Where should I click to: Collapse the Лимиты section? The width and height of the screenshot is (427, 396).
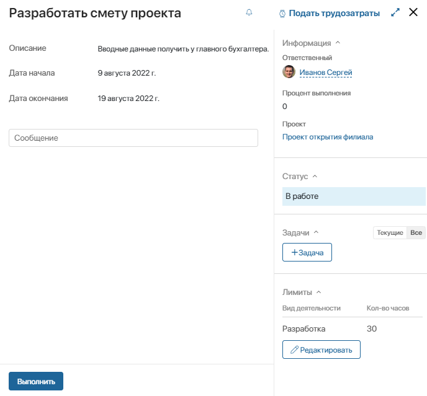pos(318,292)
